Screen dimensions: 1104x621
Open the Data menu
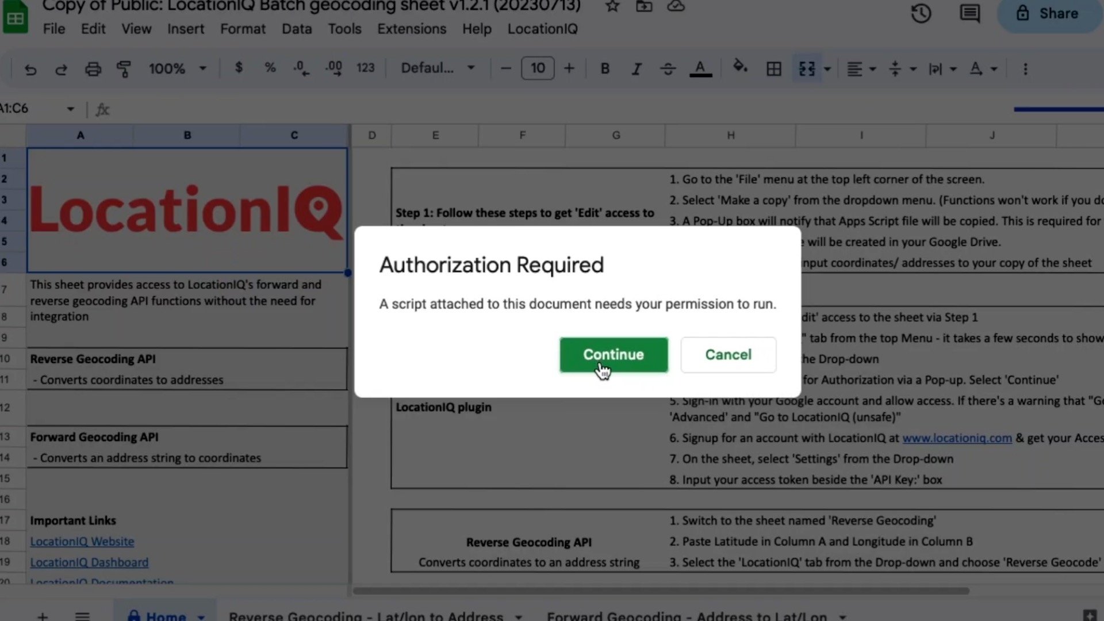(297, 29)
